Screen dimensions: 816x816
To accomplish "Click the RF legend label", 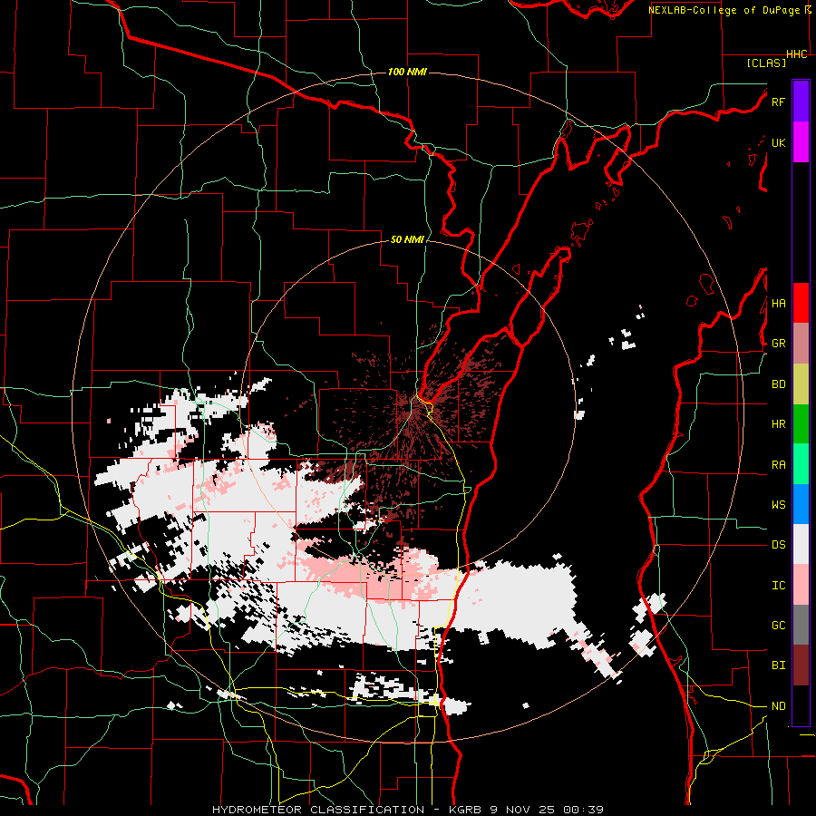I will (778, 102).
